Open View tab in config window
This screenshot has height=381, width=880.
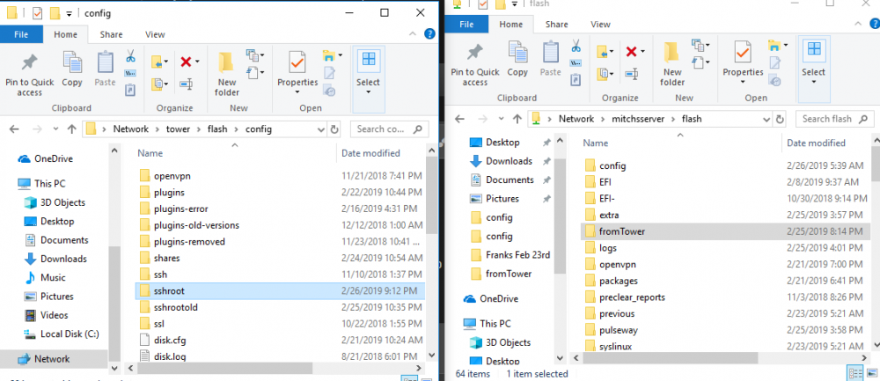coord(155,34)
